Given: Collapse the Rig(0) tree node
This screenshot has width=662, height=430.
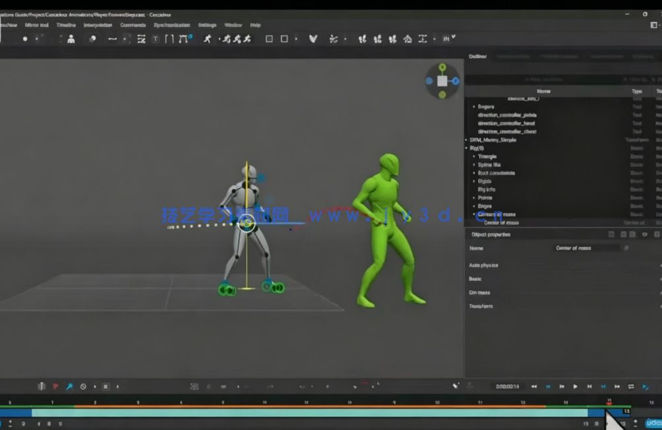Looking at the screenshot, I should [467, 148].
